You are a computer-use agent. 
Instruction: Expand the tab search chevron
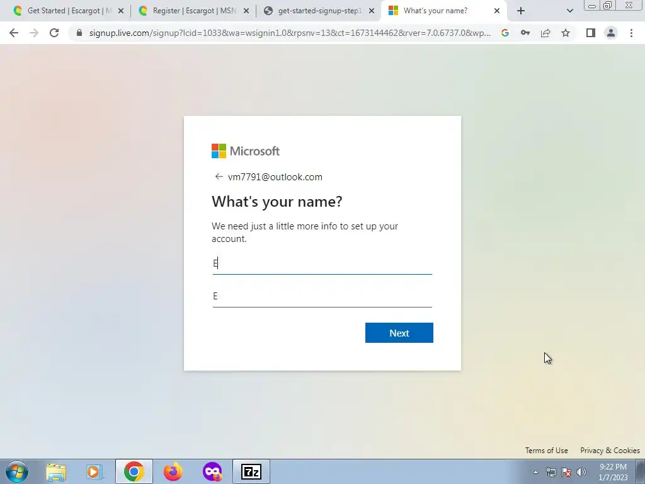point(569,11)
